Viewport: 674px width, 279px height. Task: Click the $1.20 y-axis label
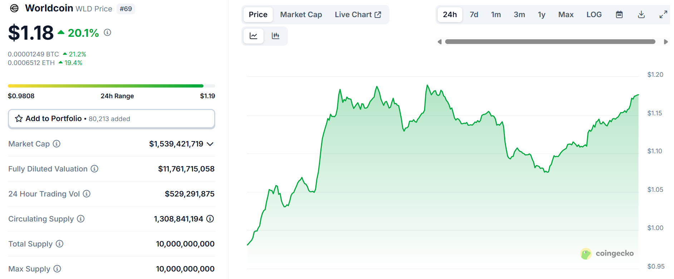click(x=655, y=75)
